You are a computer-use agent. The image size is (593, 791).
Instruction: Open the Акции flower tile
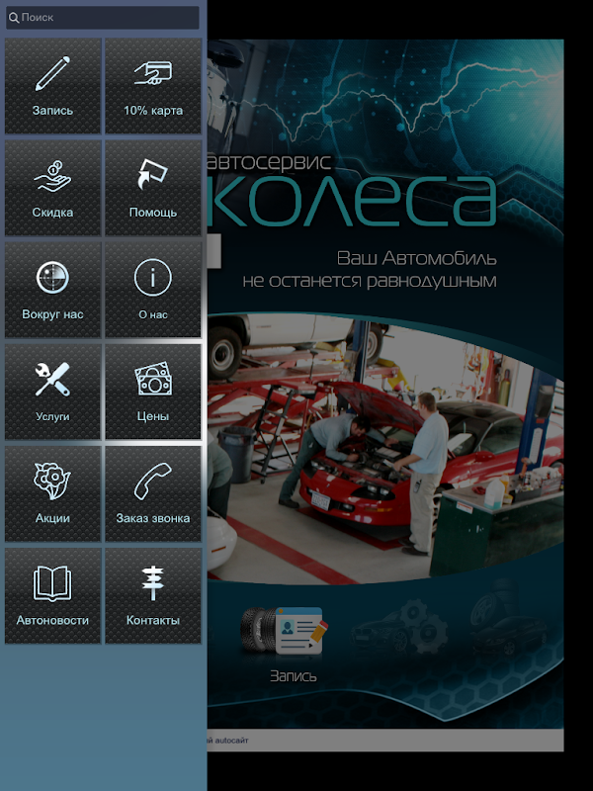tap(53, 493)
